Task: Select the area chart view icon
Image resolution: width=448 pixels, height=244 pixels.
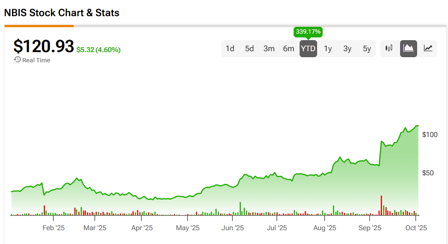Action: [x=408, y=48]
